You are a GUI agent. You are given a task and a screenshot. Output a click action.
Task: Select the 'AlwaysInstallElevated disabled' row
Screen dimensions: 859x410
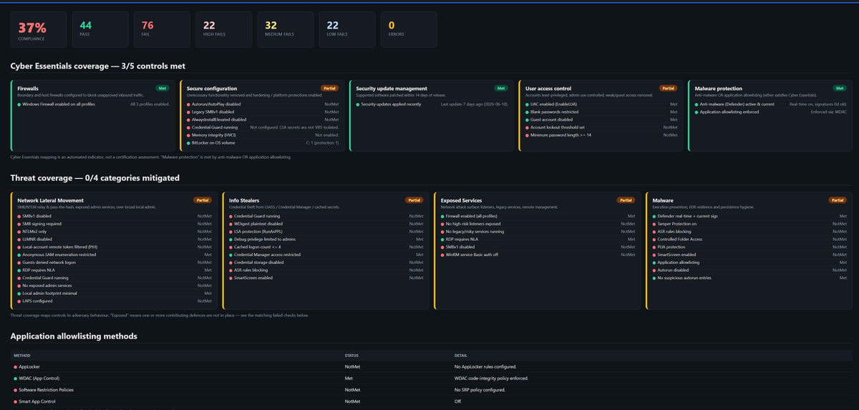coord(263,119)
